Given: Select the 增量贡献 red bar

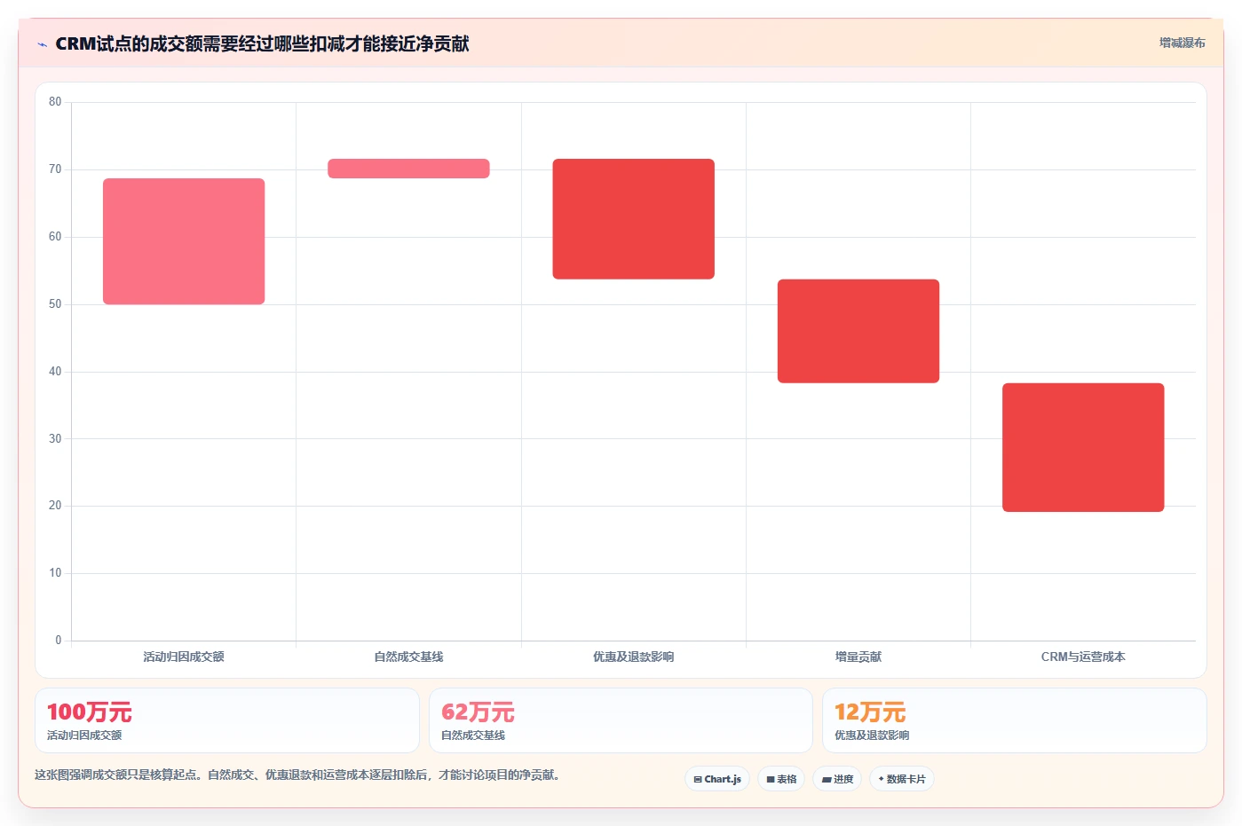Looking at the screenshot, I should click(x=858, y=331).
